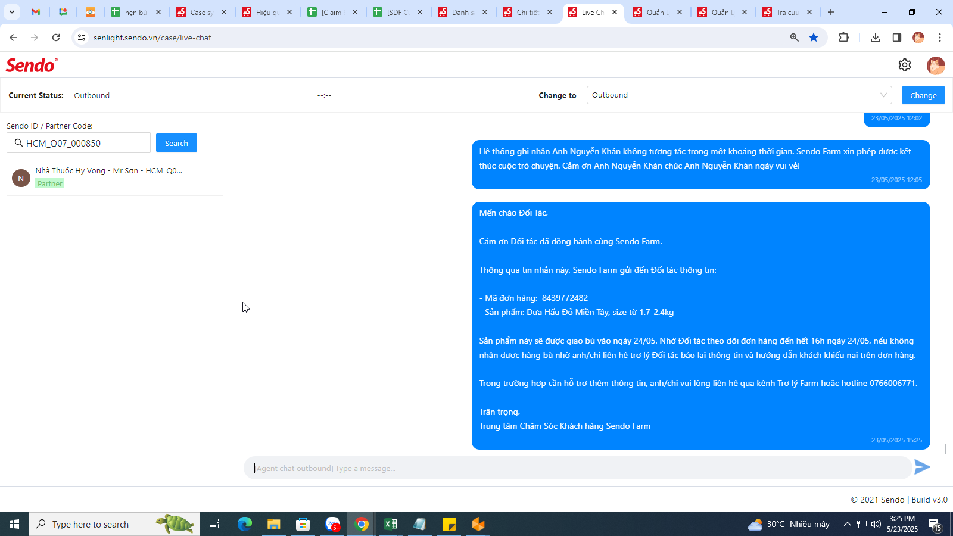Image resolution: width=953 pixels, height=536 pixels.
Task: Open the clock showing 3:25 PM
Action: 902,523
